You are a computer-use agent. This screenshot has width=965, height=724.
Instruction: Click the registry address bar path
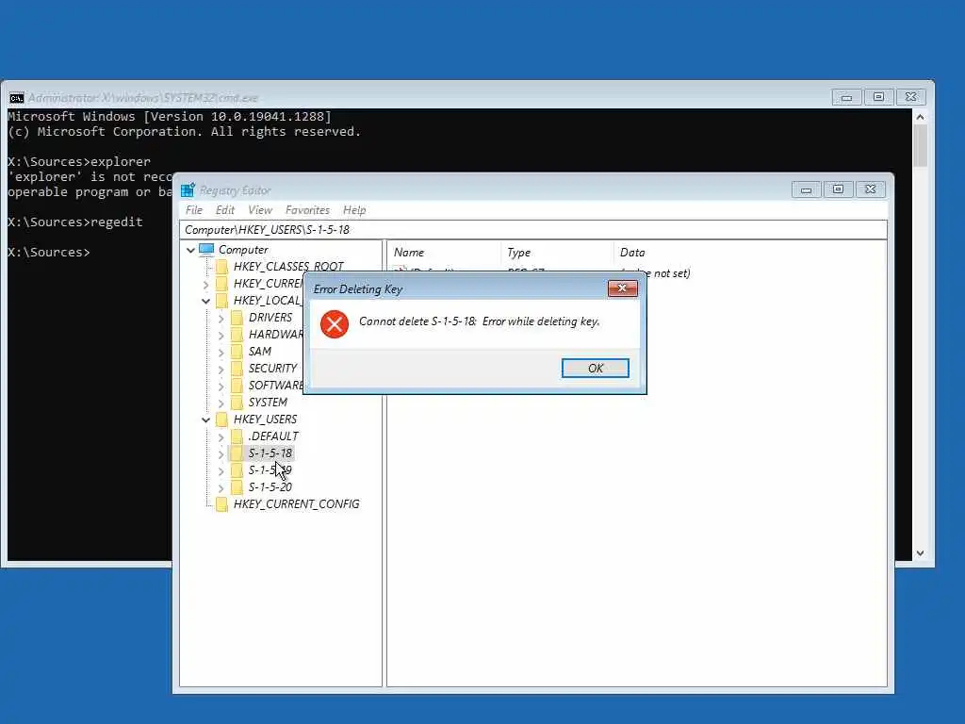(x=533, y=230)
